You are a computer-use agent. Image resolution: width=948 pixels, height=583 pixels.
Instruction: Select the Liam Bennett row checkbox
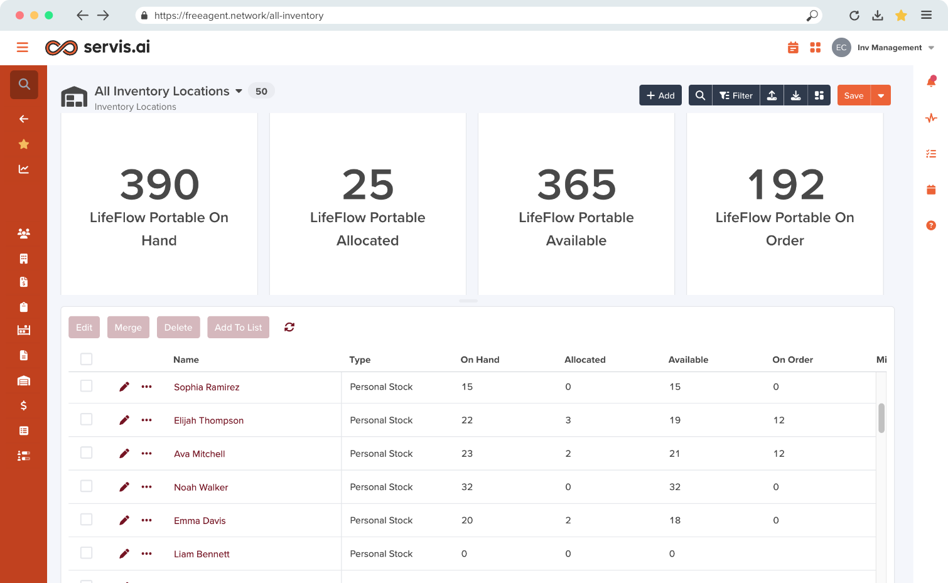point(87,553)
